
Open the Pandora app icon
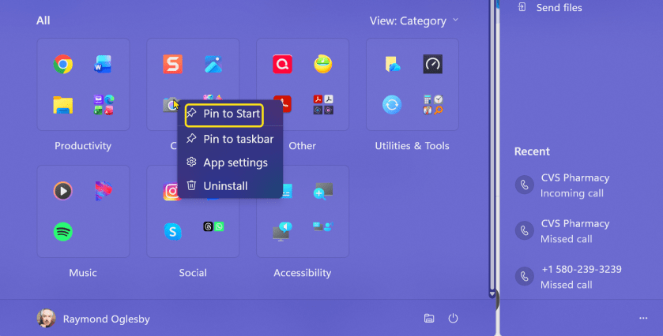pos(104,191)
